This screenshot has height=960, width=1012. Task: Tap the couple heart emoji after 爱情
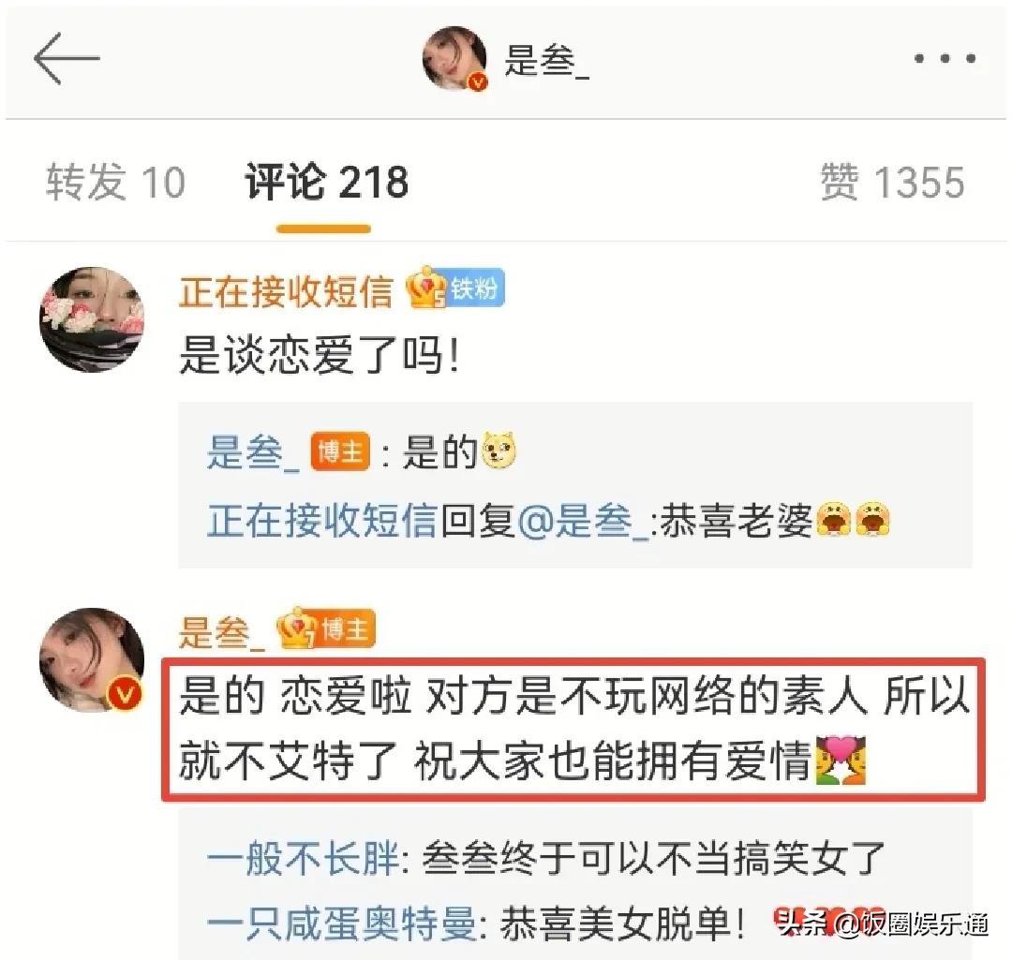tap(840, 761)
